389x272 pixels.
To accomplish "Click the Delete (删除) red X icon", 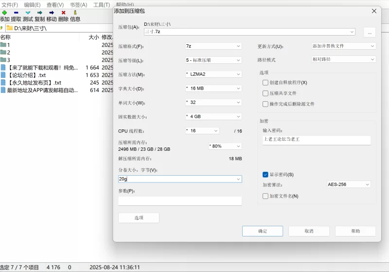I will [x=63, y=12].
